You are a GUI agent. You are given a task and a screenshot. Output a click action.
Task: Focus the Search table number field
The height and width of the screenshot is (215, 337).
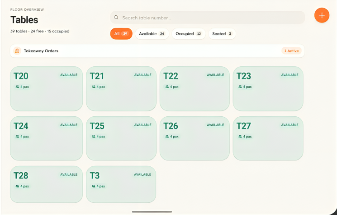207,18
